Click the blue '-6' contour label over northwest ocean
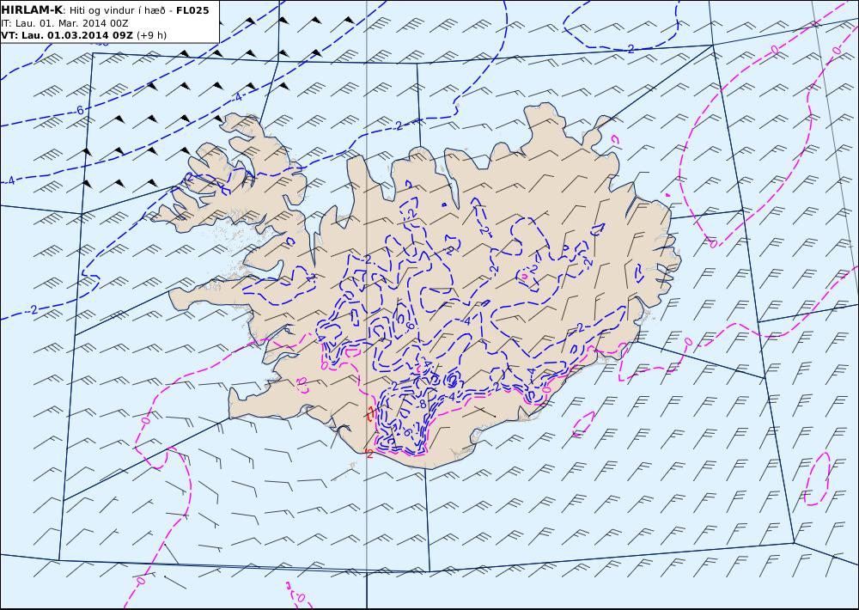 [79, 110]
